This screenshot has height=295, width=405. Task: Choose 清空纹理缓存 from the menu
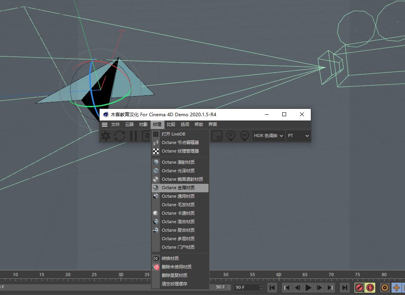tap(180, 284)
